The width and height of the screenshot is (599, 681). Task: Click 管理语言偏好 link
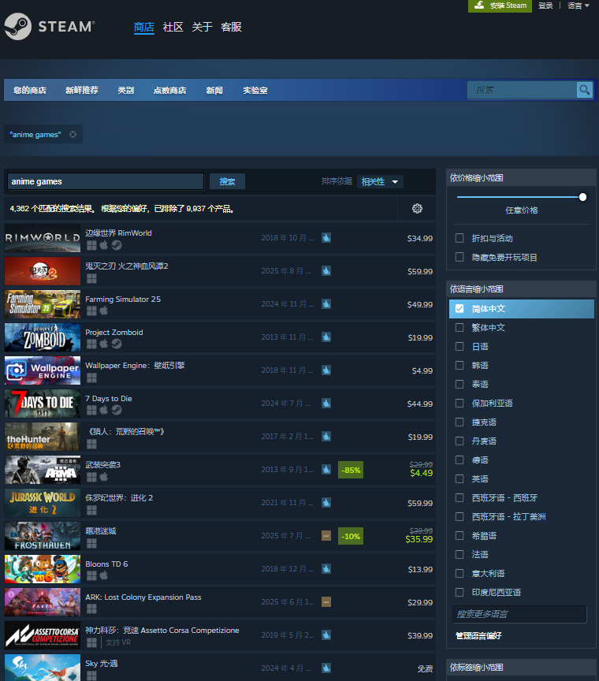478,635
